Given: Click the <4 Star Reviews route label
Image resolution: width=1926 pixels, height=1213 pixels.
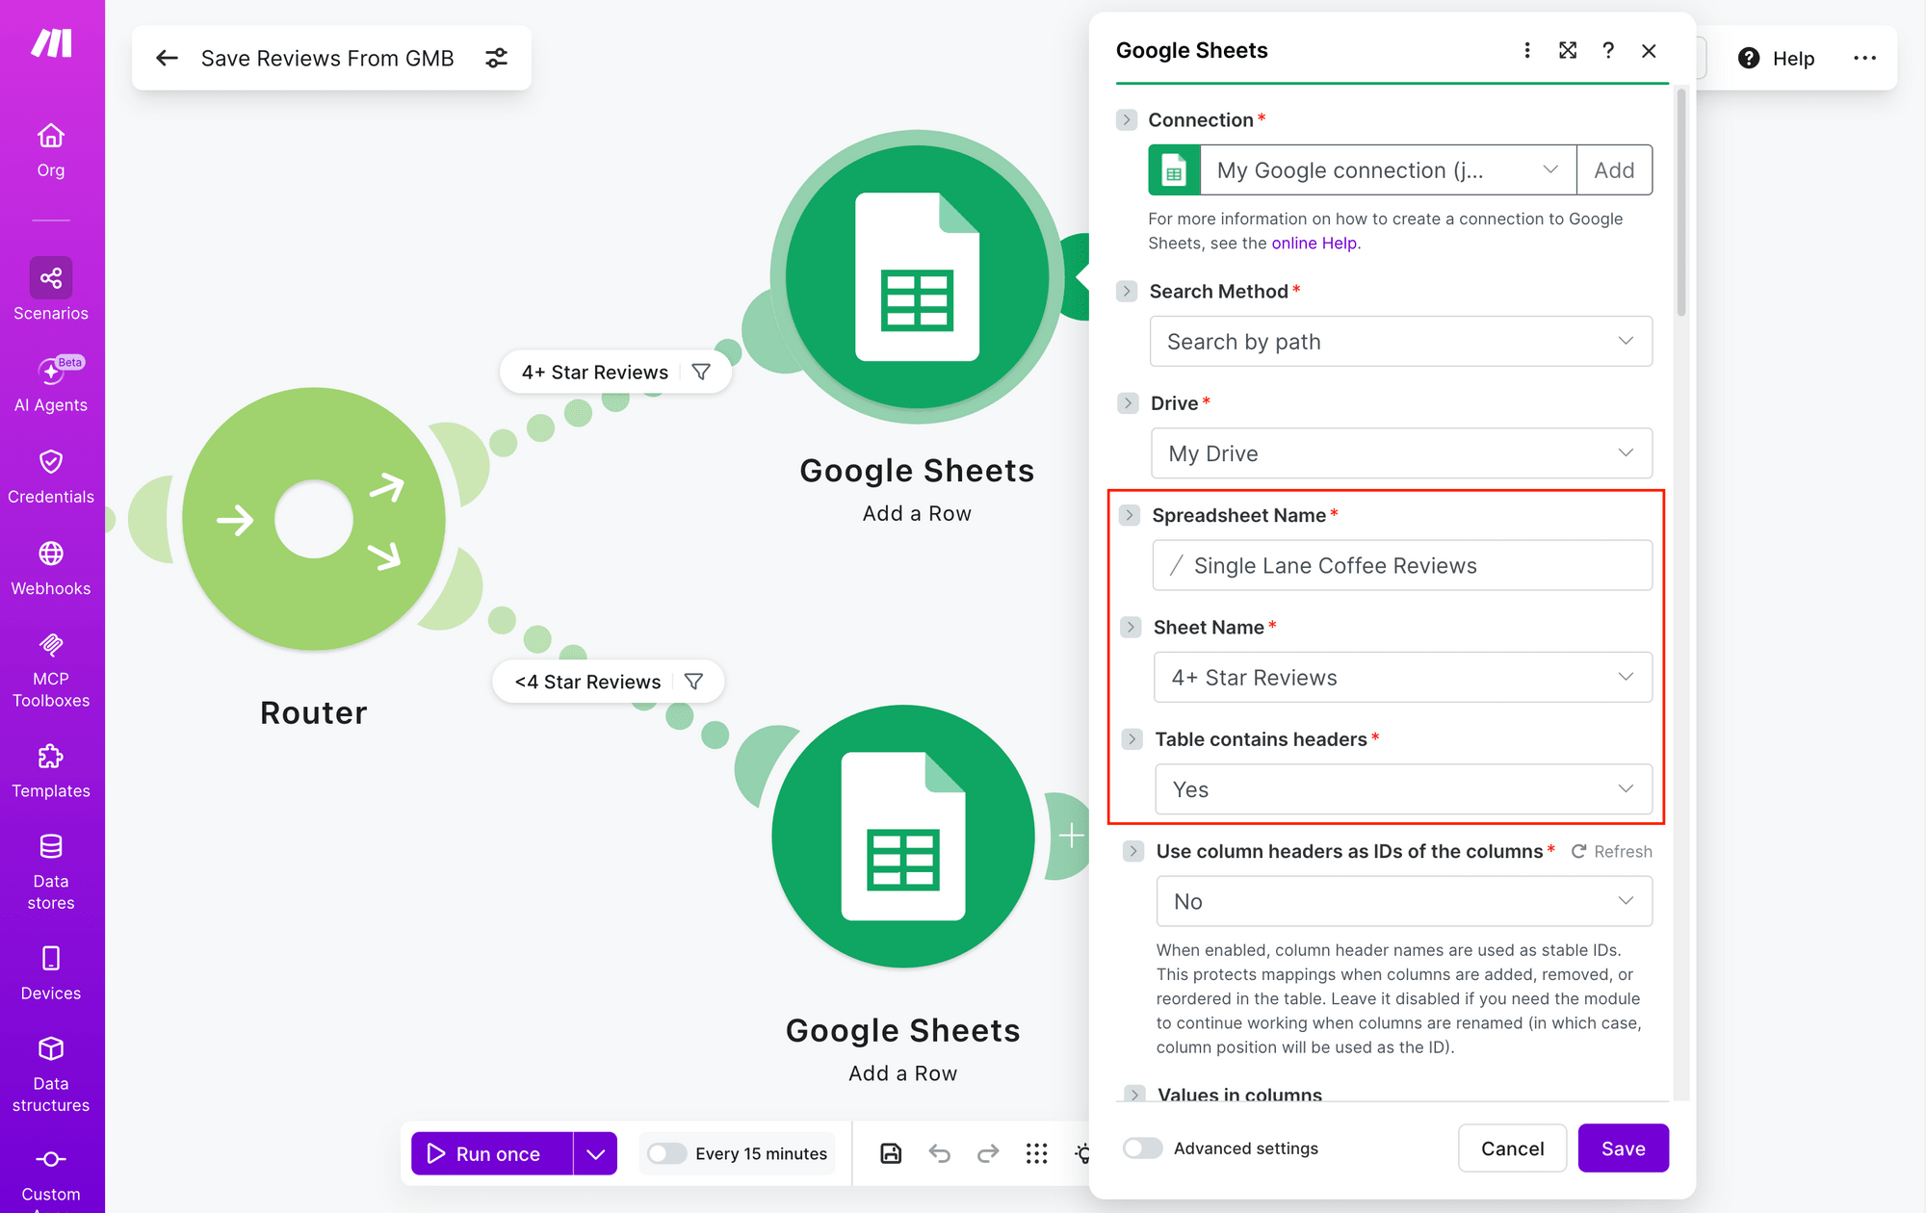Looking at the screenshot, I should (x=587, y=682).
